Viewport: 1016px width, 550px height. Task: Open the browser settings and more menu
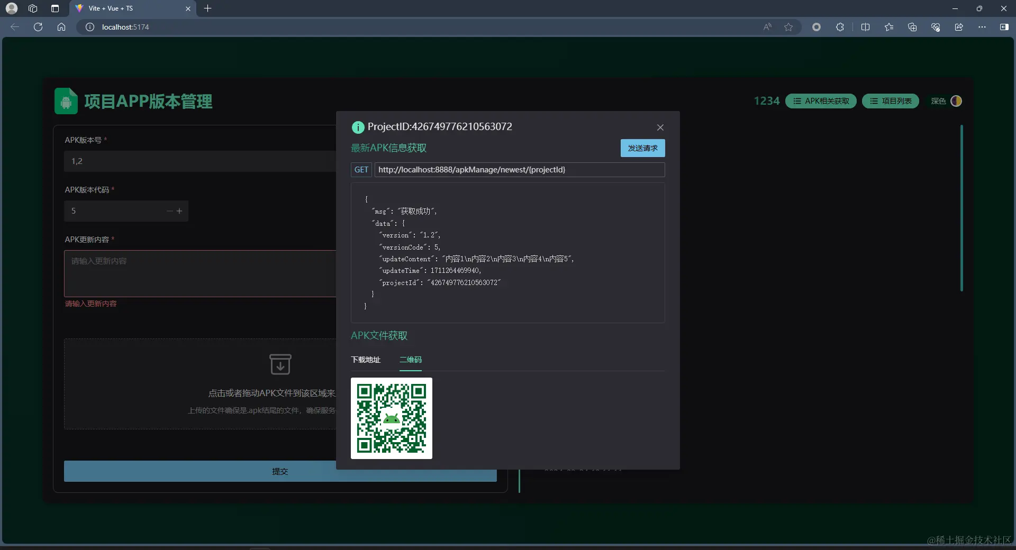tap(982, 27)
